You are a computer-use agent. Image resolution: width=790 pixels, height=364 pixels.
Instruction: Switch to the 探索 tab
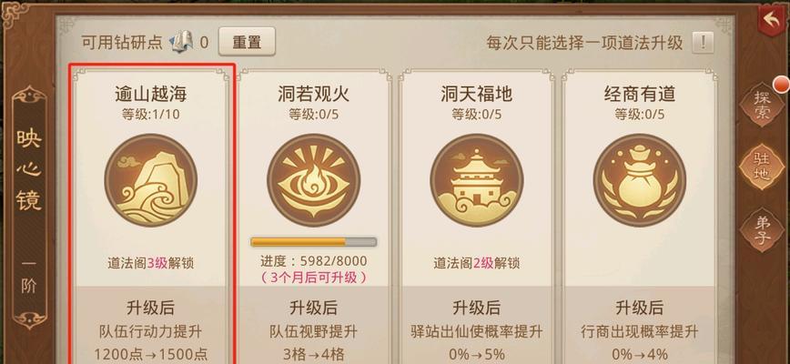[x=763, y=106]
